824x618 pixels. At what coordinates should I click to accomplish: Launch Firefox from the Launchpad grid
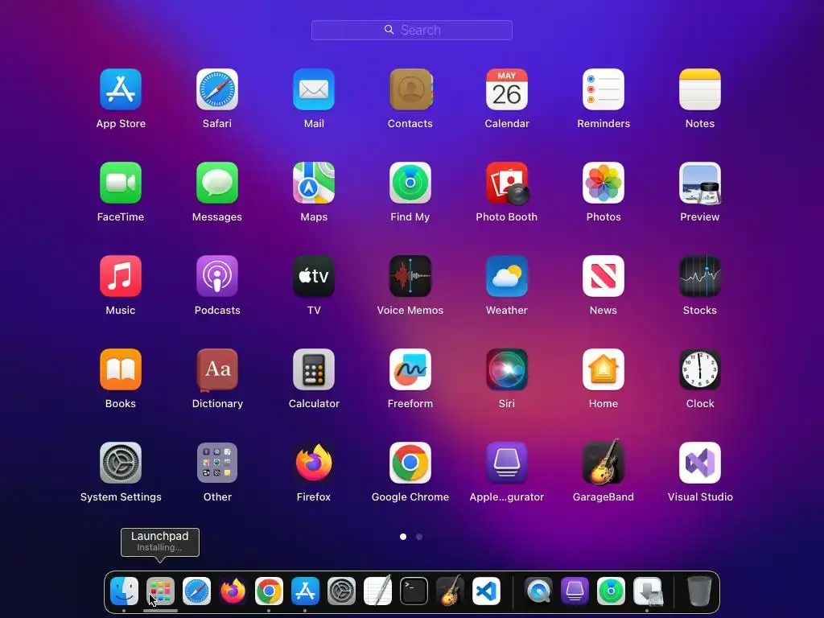314,463
